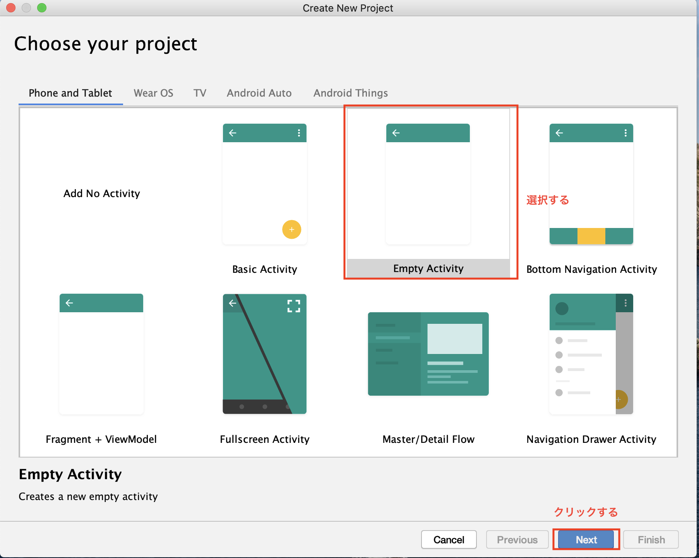Click the red close window button
The height and width of the screenshot is (558, 699).
[x=11, y=8]
